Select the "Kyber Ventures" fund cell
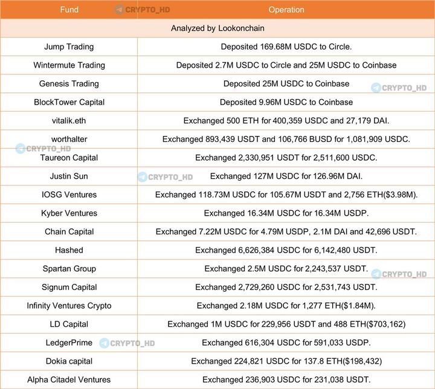 pyautogui.click(x=69, y=213)
